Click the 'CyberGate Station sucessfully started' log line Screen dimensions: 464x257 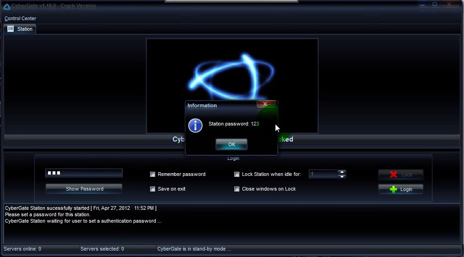[81, 208]
